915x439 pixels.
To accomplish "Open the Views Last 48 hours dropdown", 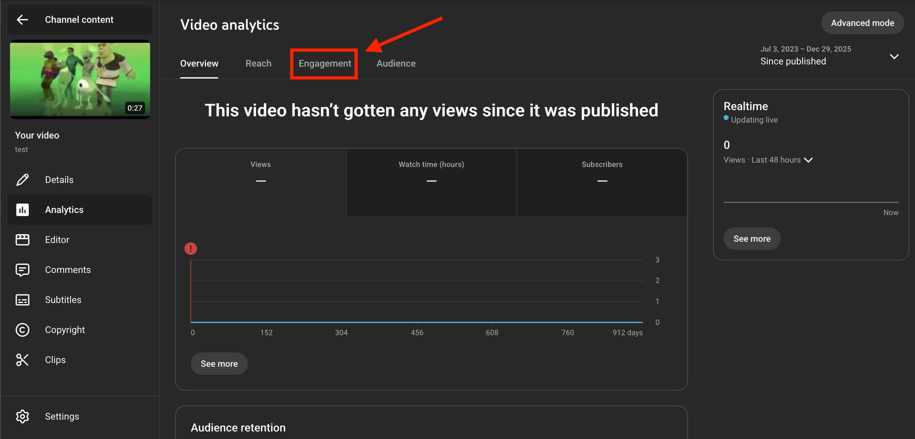I will pyautogui.click(x=808, y=160).
